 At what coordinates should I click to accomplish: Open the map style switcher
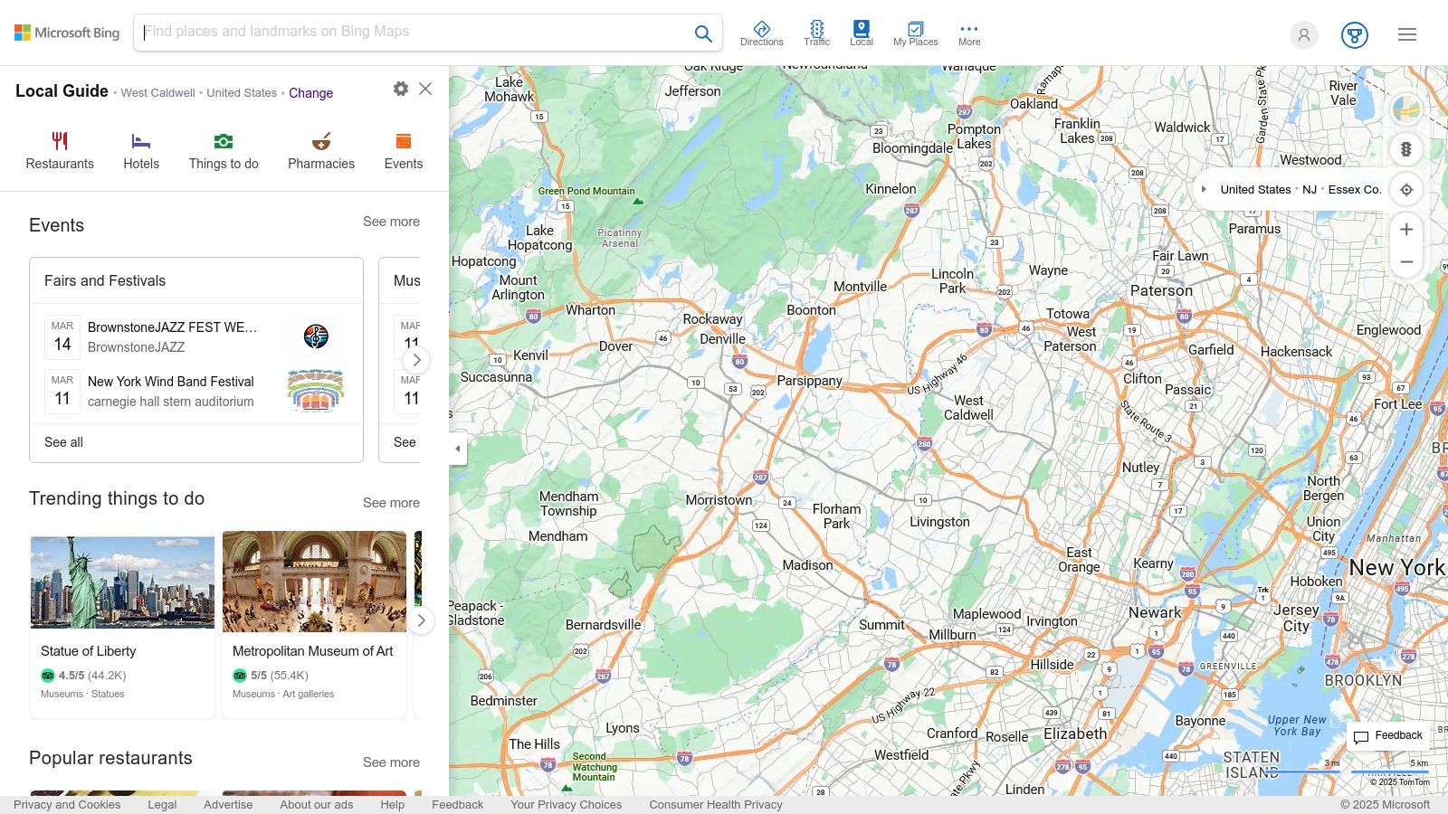1406,110
